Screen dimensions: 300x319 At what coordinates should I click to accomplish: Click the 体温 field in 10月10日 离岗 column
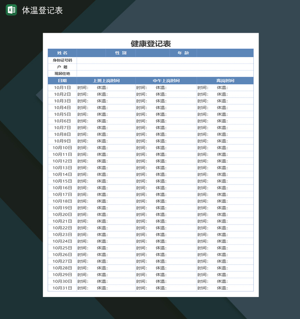223,147
